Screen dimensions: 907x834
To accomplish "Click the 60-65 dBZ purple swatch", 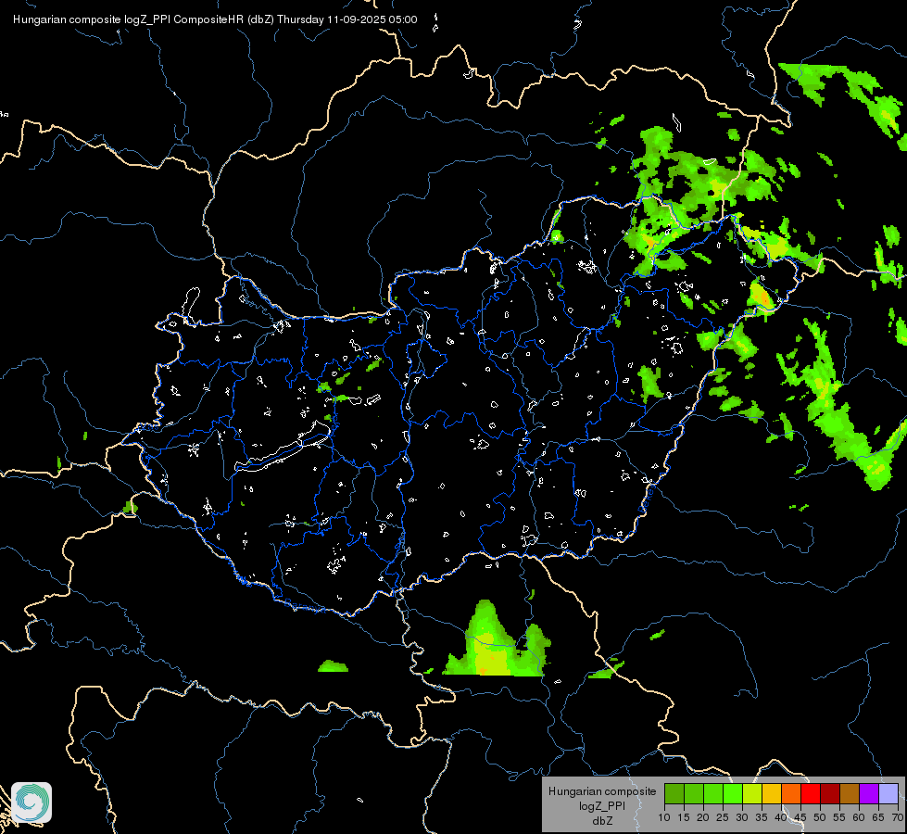I will pyautogui.click(x=869, y=793).
